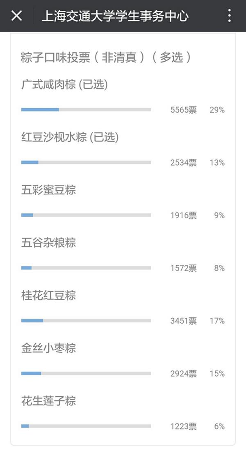This screenshot has width=246, height=451.
Task: Deselect 红豆沙枧水粽 option
Action: tap(70, 137)
